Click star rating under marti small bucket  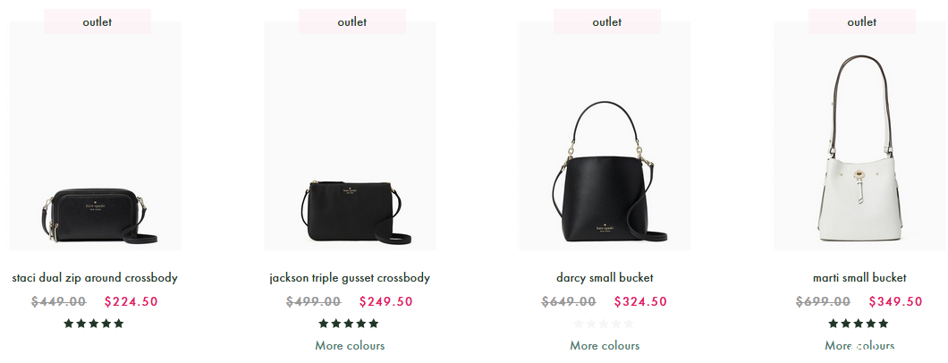point(859,324)
